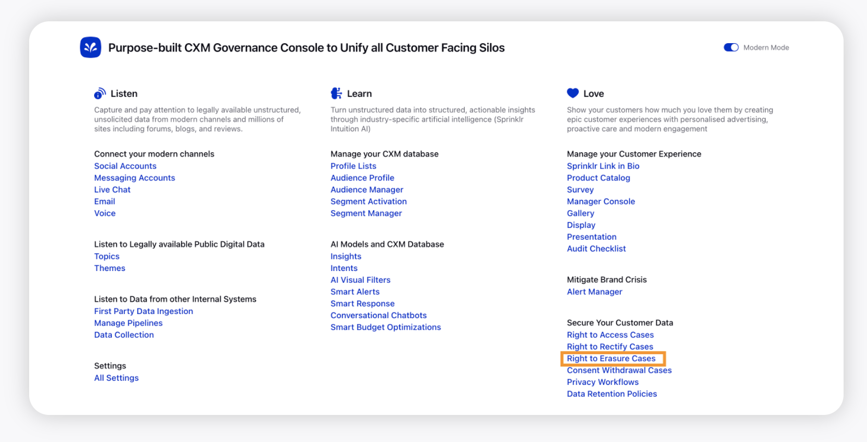The width and height of the screenshot is (867, 442).
Task: Click the Love heading text
Action: (594, 94)
